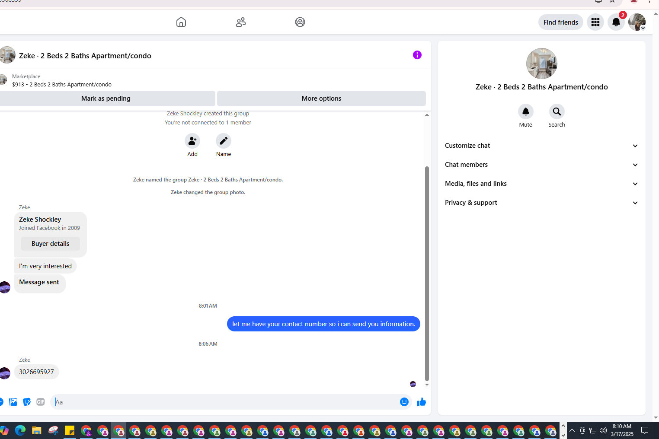Click the volume speaker tray icon
This screenshot has height=439, width=659.
pyautogui.click(x=603, y=430)
